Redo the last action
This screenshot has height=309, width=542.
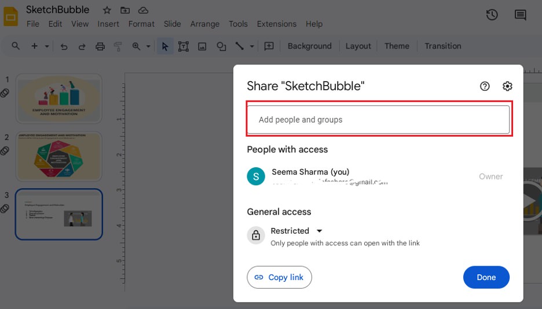82,46
